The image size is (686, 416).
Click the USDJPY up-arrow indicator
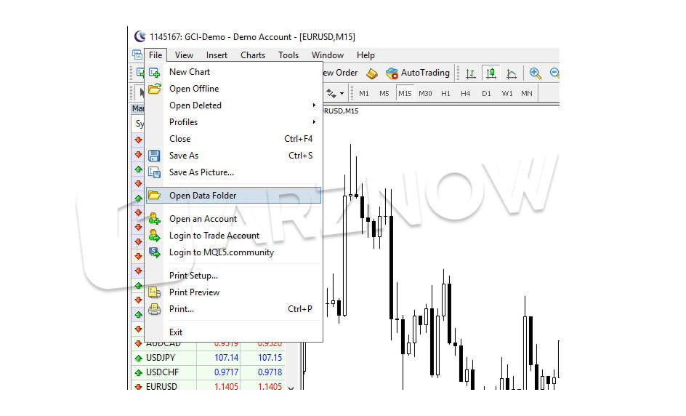pyautogui.click(x=139, y=359)
